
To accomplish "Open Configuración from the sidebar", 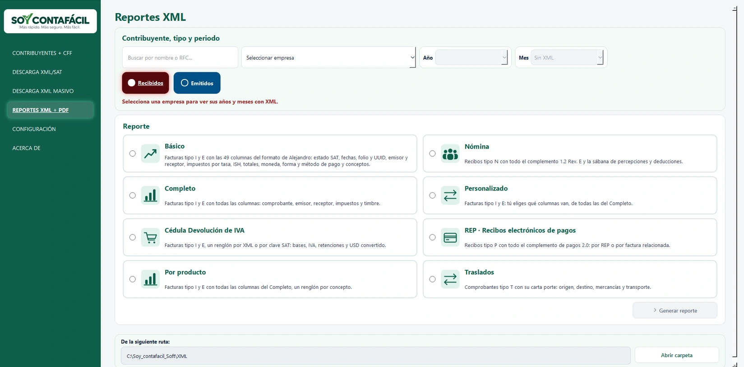I will pos(34,129).
